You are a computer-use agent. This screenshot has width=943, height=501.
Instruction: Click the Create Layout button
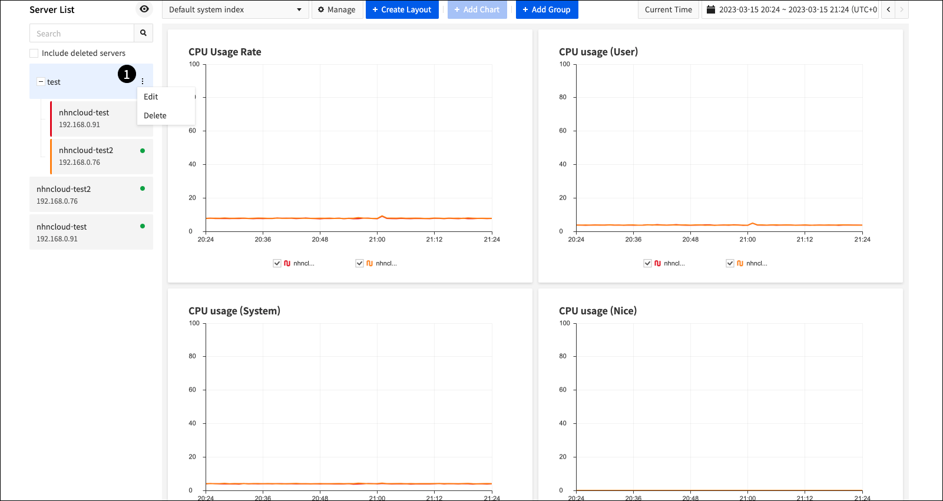click(402, 9)
